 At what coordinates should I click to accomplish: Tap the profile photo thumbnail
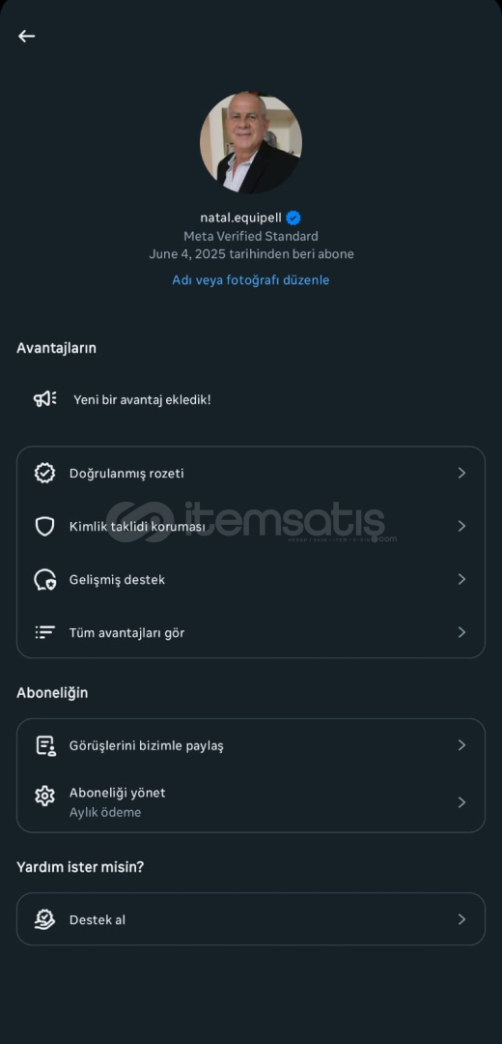[251, 142]
